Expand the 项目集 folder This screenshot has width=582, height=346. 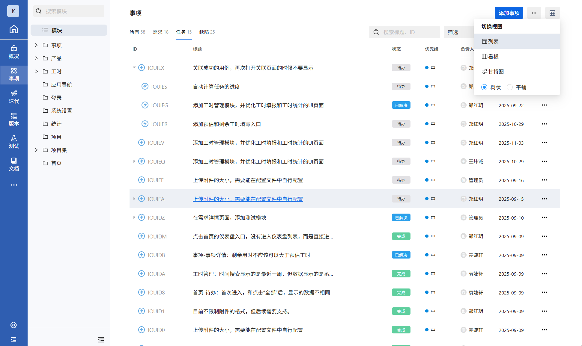coord(36,150)
